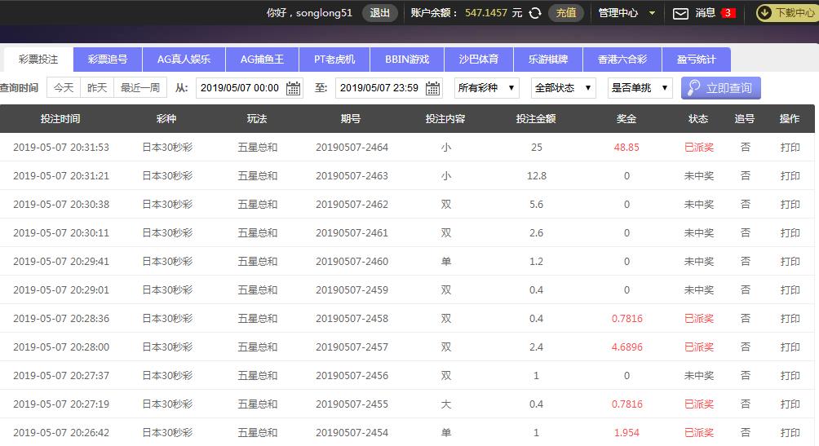Click the download center arrow icon
The width and height of the screenshot is (819, 446).
(x=764, y=13)
